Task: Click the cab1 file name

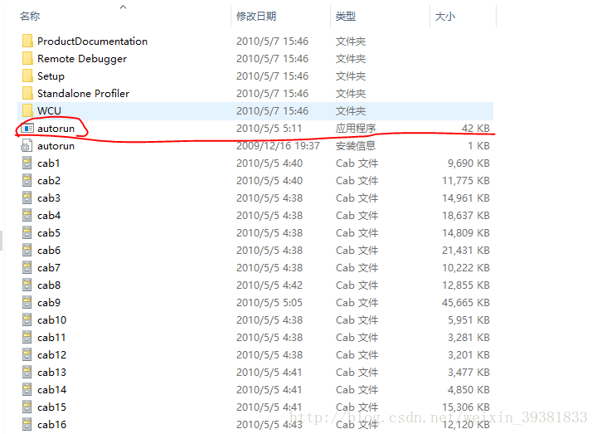Action: pos(48,163)
